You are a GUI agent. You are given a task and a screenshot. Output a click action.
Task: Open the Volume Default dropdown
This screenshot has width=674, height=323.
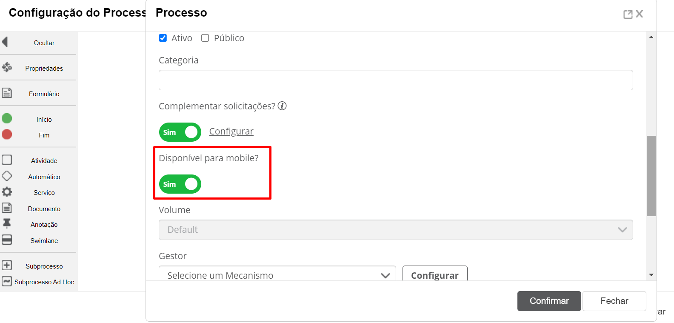click(x=396, y=230)
